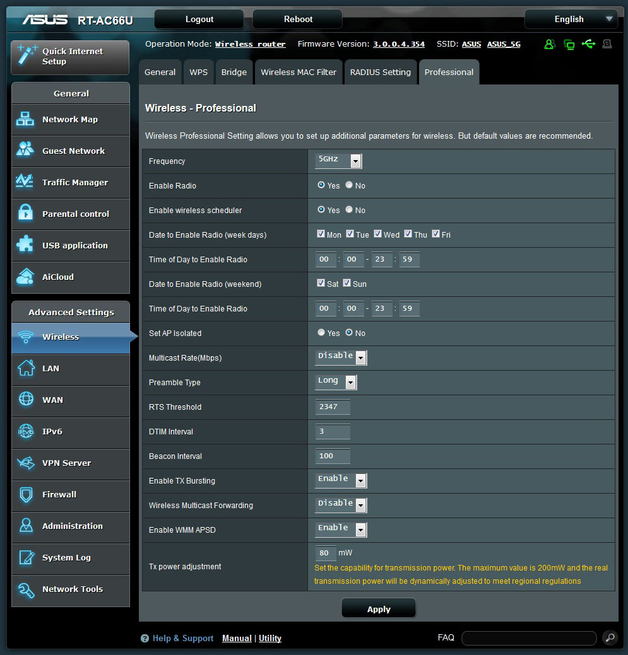This screenshot has width=628, height=655.
Task: Click the FAQ search magnifier icon
Action: point(610,637)
